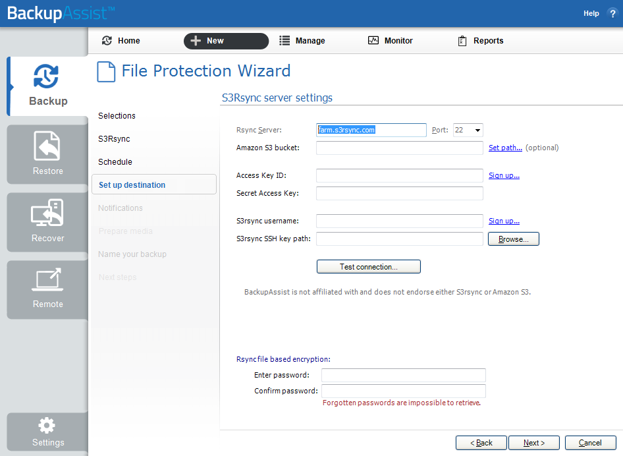Click the Monitor activity icon
This screenshot has height=456, width=623.
(373, 41)
